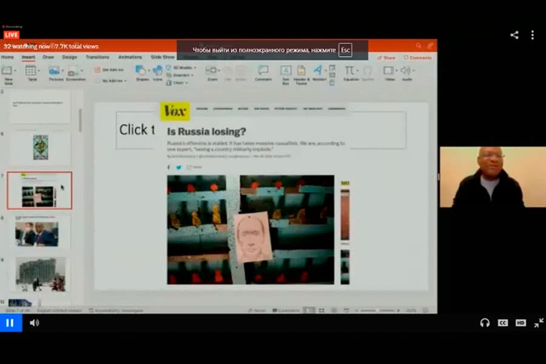Click the presenter webcam video tile
Viewport: 546px width, 364px height.
(x=493, y=177)
